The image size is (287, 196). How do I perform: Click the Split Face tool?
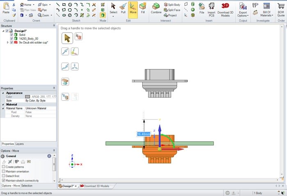pyautogui.click(x=172, y=10)
